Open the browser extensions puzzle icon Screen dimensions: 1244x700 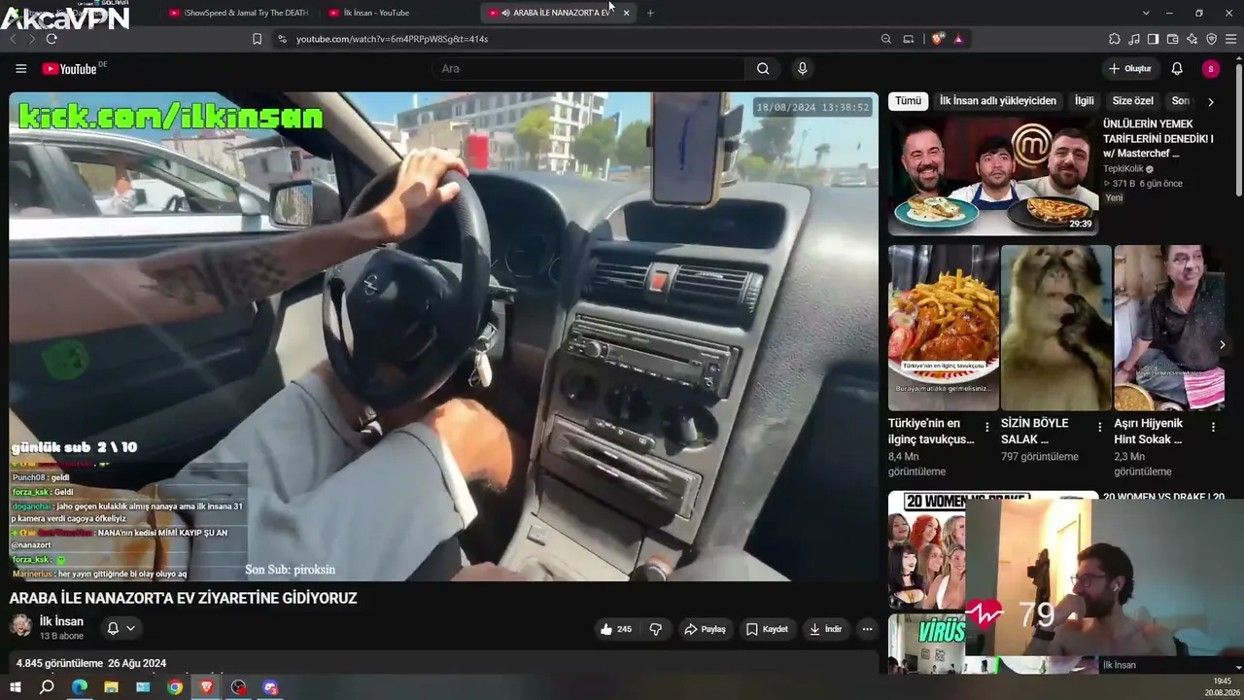point(1115,39)
